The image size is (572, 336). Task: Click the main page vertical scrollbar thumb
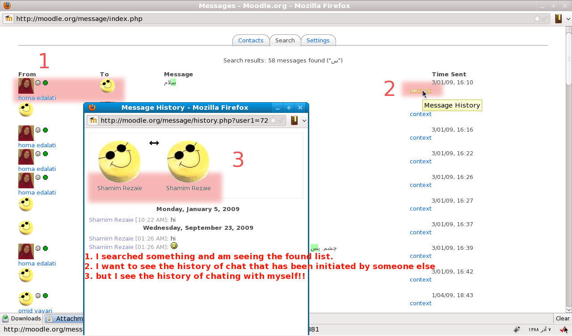[x=568, y=58]
